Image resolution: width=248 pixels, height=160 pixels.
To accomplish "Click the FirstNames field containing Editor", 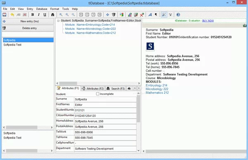I will (105, 105).
